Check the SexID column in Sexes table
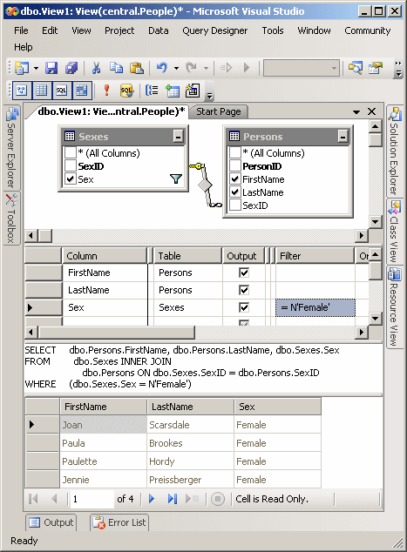Image resolution: width=407 pixels, height=552 pixels. coord(71,165)
